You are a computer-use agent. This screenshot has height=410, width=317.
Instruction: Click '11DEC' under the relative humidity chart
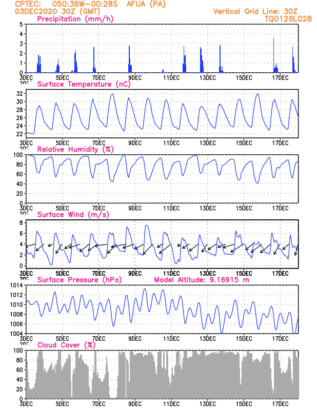171,209
